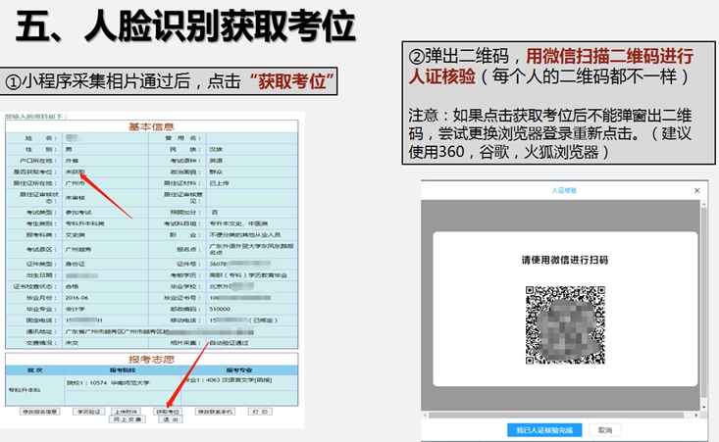Click the 学历验证 button

click(x=88, y=412)
